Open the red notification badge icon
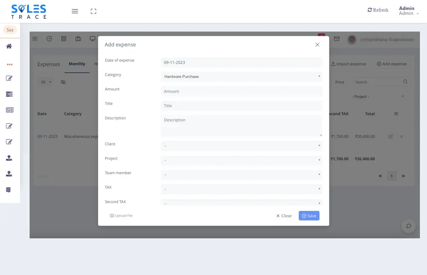427x275 pixels. click(x=322, y=35)
